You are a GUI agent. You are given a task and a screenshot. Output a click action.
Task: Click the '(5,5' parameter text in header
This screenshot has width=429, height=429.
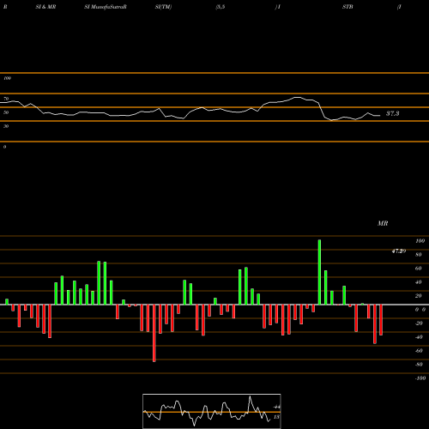tap(221, 7)
